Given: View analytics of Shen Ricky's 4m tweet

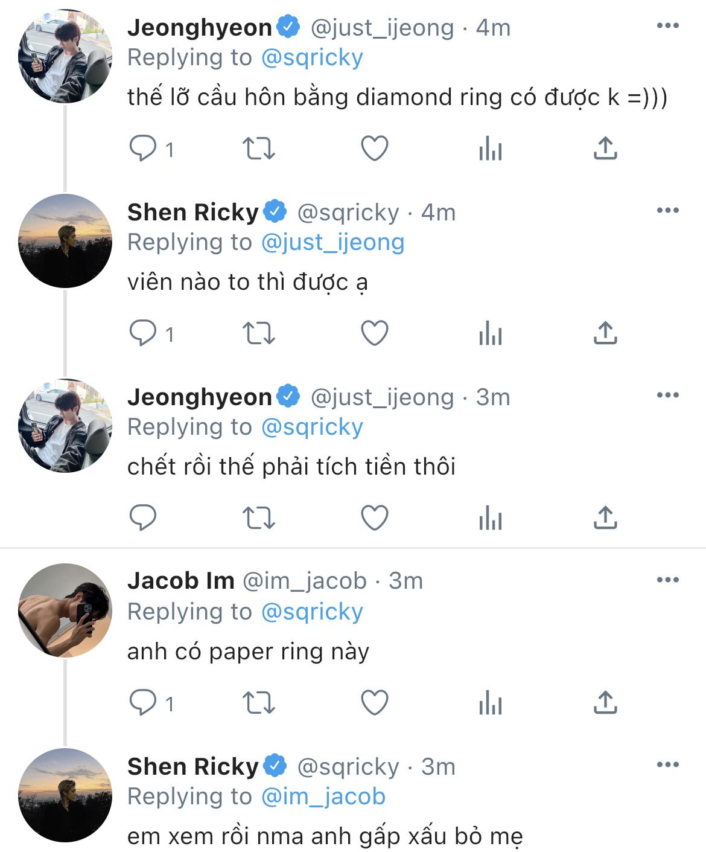Looking at the screenshot, I should point(490,333).
